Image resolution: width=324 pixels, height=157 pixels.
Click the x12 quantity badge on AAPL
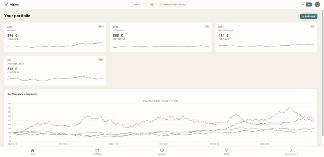coord(100,26)
